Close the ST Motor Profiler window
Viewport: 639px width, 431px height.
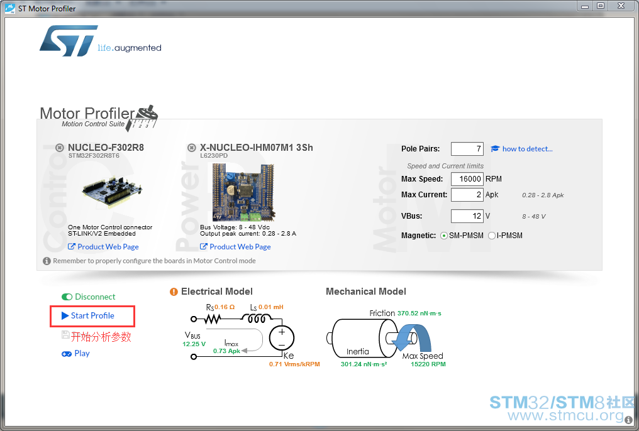click(621, 6)
